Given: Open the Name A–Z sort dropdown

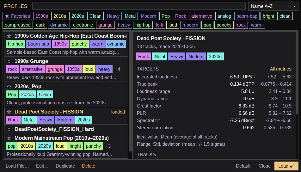Looking at the screenshot, I should [x=273, y=6].
